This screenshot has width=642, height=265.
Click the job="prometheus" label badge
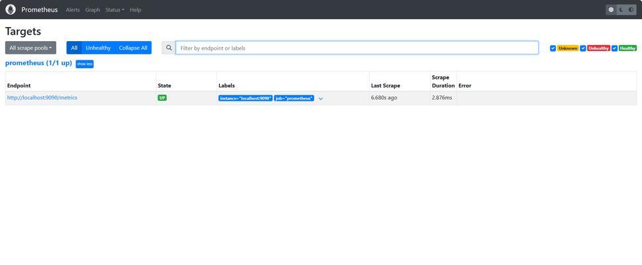coord(294,98)
